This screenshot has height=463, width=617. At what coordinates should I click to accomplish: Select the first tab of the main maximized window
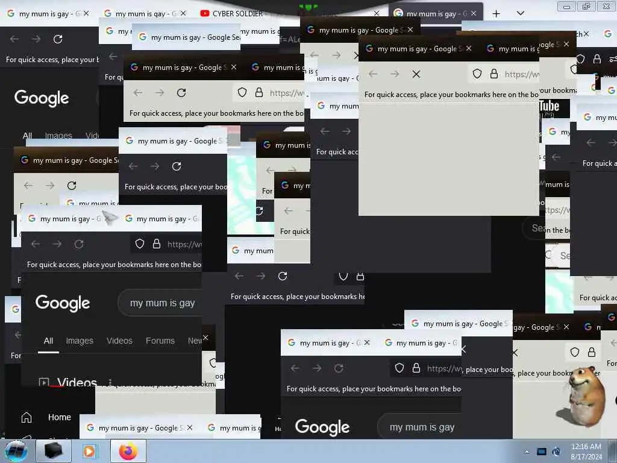click(x=48, y=13)
